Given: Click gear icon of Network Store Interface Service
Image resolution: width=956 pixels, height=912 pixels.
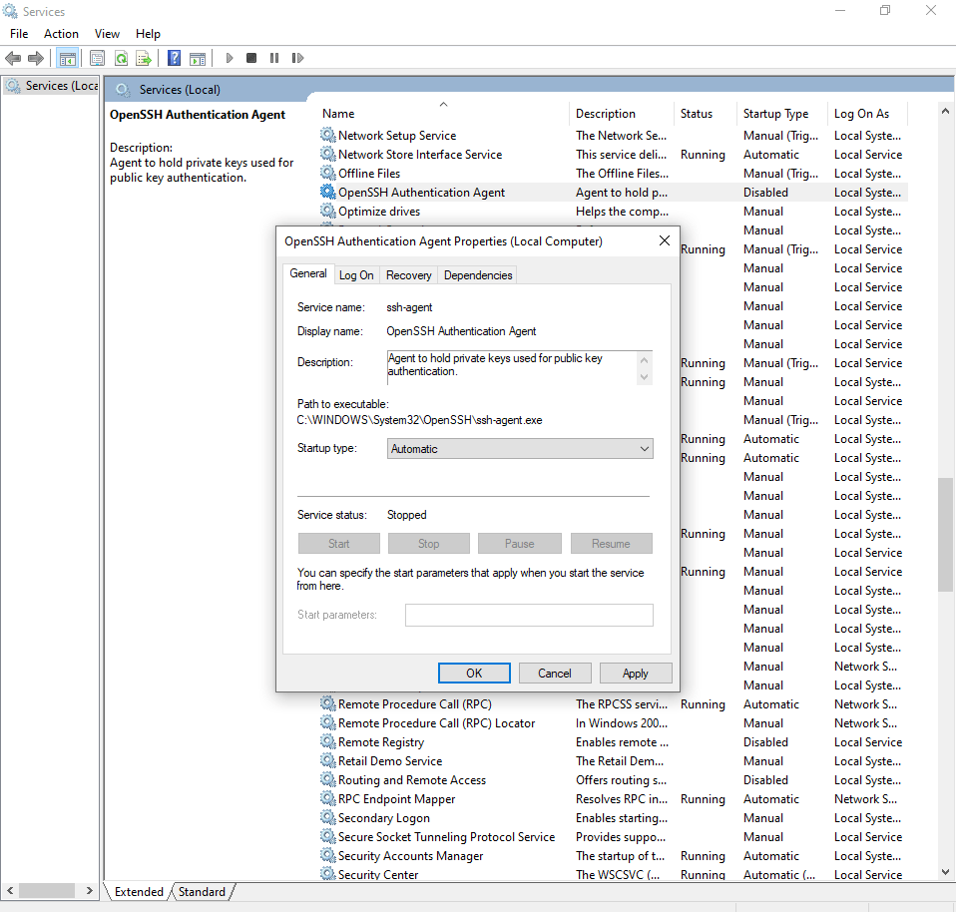Looking at the screenshot, I should pyautogui.click(x=328, y=154).
